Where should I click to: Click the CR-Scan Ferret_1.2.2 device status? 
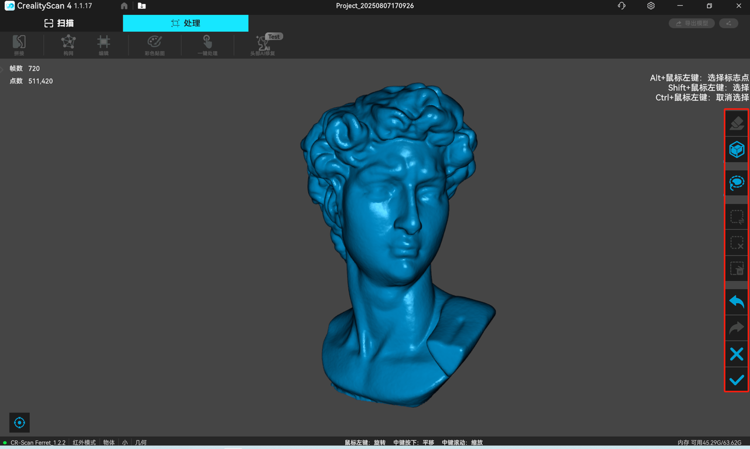coord(37,443)
